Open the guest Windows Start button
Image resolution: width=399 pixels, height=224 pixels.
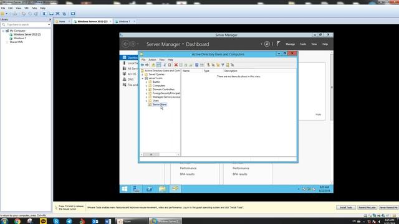125,189
